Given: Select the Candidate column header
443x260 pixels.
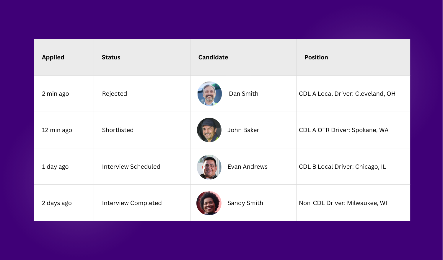Looking at the screenshot, I should coord(213,57).
